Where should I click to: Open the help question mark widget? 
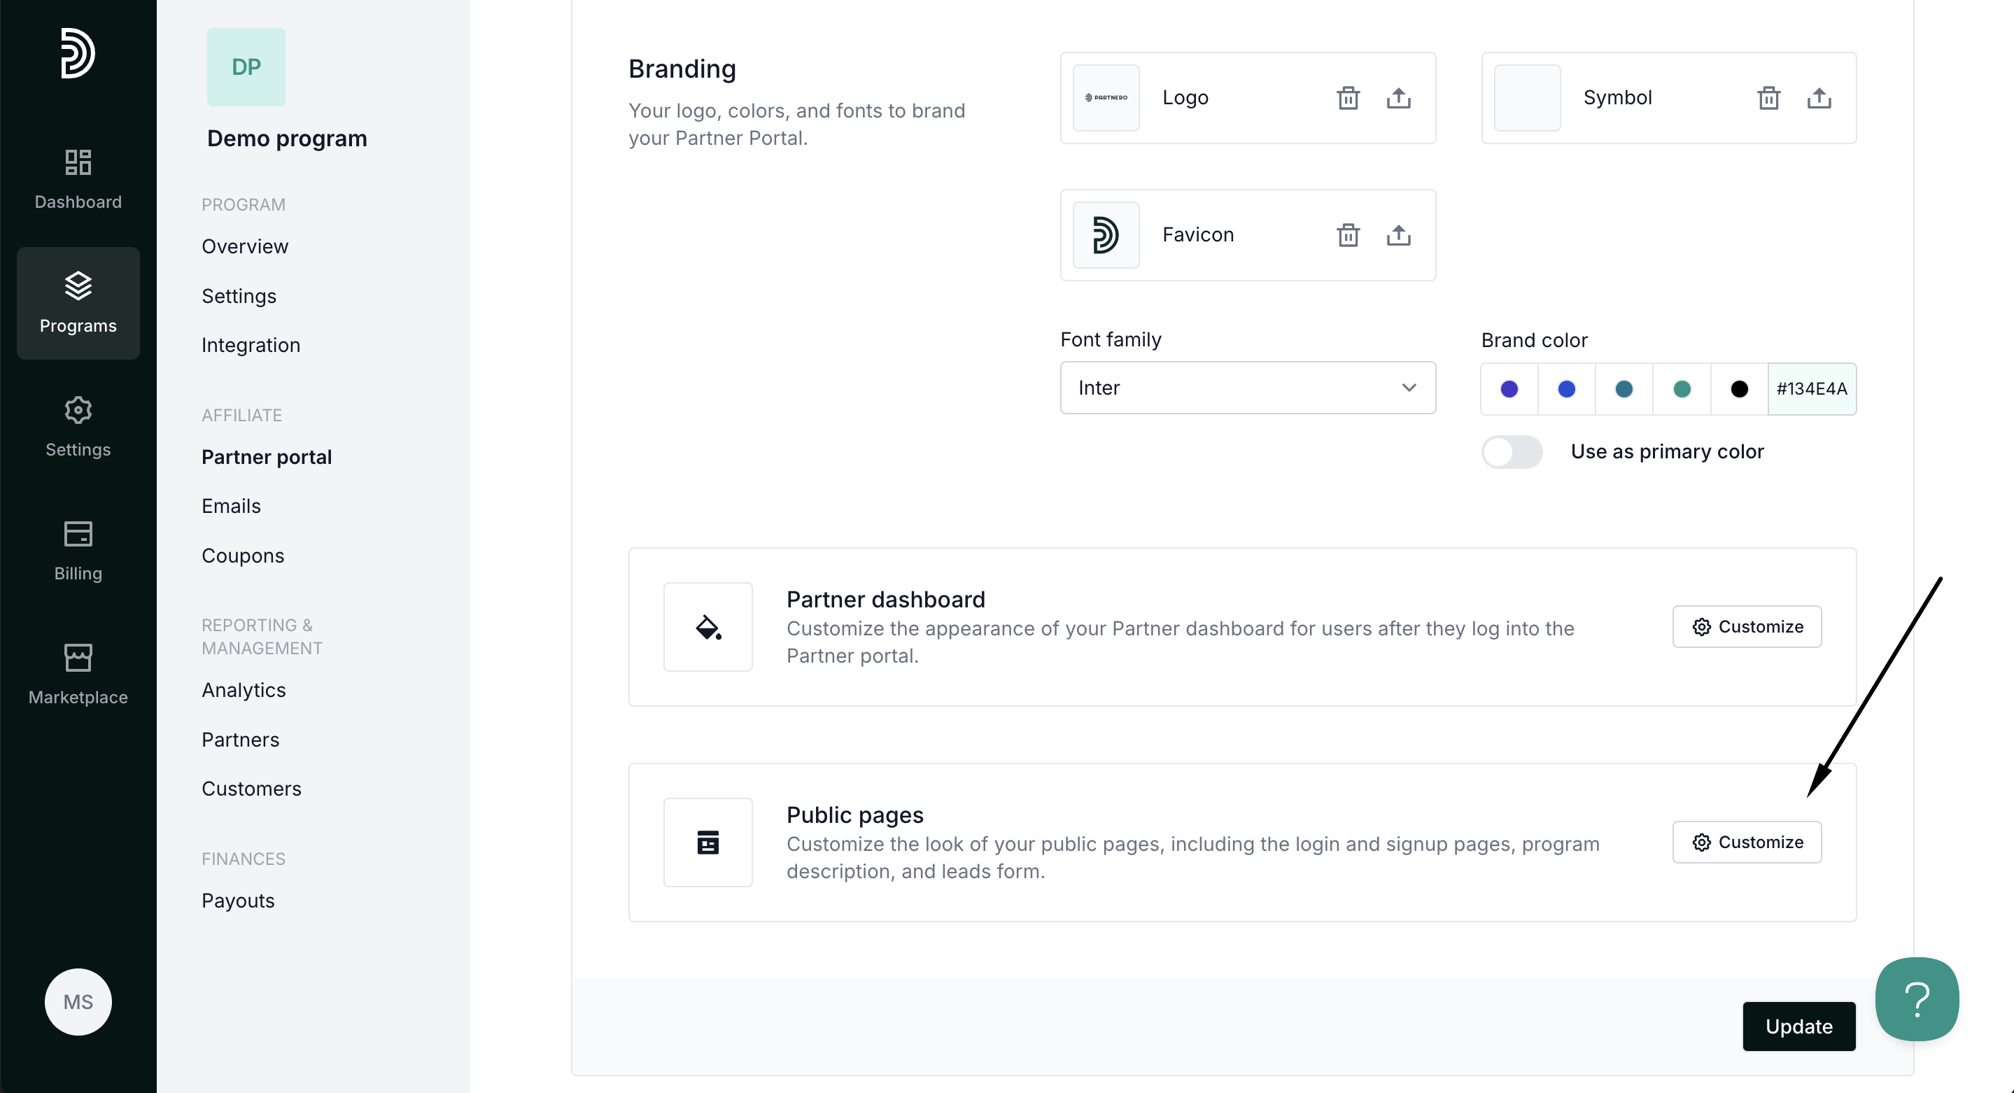1917,999
